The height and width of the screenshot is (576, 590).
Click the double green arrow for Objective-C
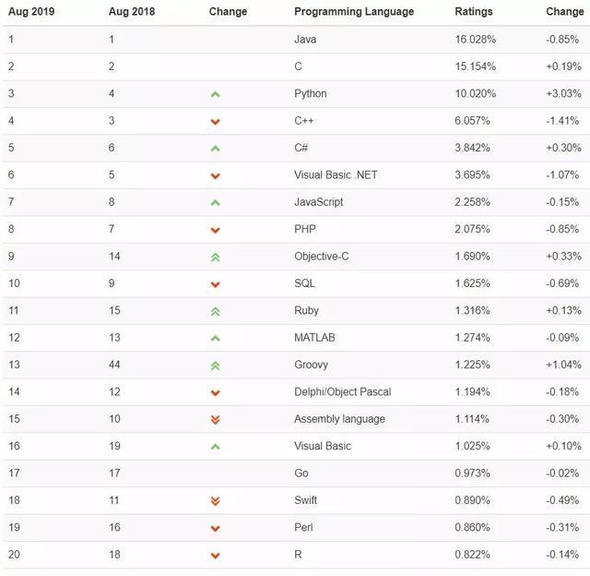click(215, 258)
